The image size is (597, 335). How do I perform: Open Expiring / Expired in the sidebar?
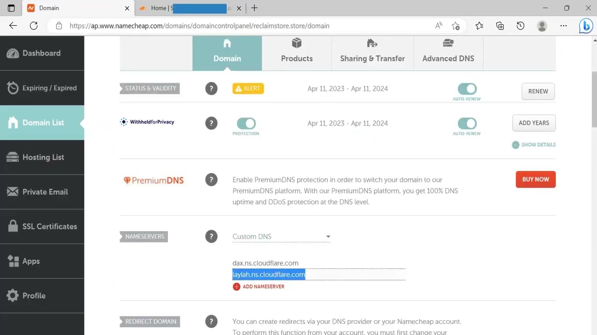(42, 88)
